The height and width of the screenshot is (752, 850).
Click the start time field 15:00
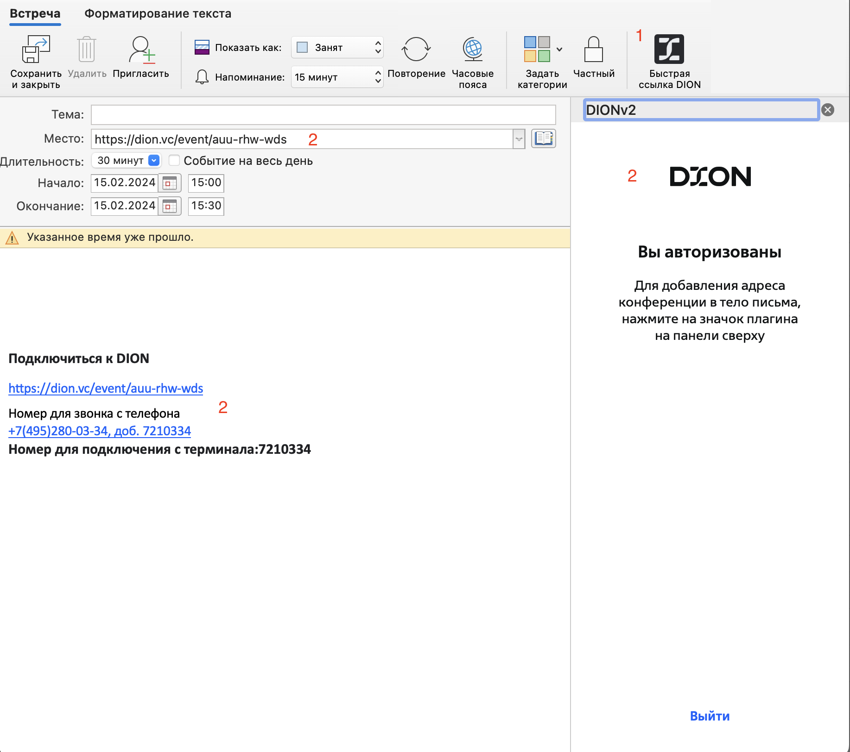(206, 183)
